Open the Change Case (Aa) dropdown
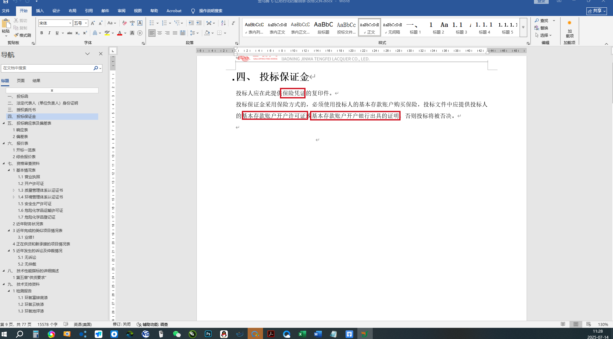This screenshot has width=613, height=339. [112, 23]
